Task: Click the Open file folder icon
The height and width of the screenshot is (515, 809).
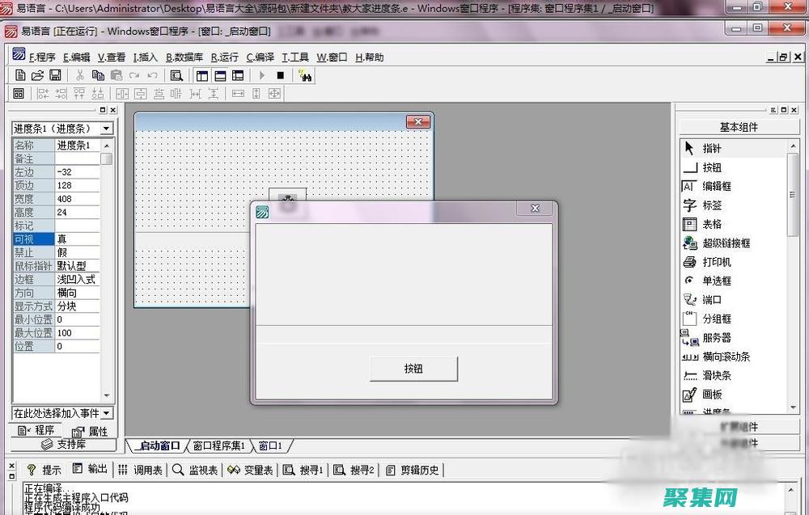Action: (38, 75)
